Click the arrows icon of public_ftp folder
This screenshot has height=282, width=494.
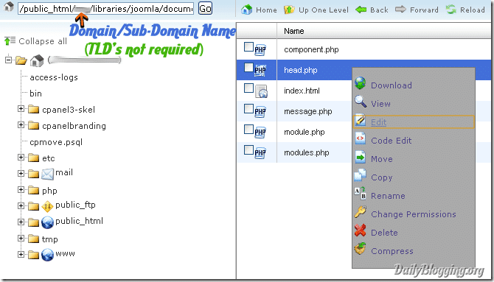[x=47, y=206]
